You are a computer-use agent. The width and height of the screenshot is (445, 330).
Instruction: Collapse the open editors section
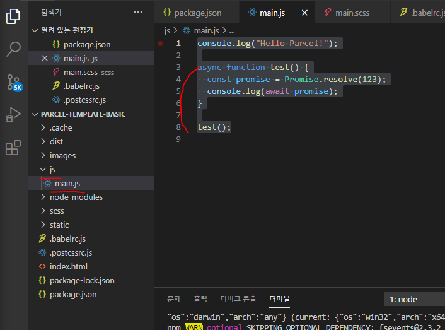tap(35, 30)
